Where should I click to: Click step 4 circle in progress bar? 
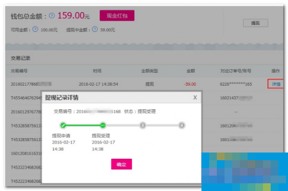point(181,126)
